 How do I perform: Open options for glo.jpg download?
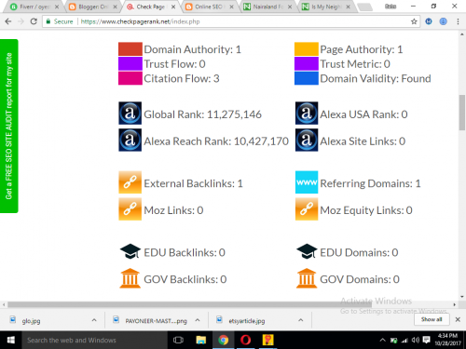[94, 320]
